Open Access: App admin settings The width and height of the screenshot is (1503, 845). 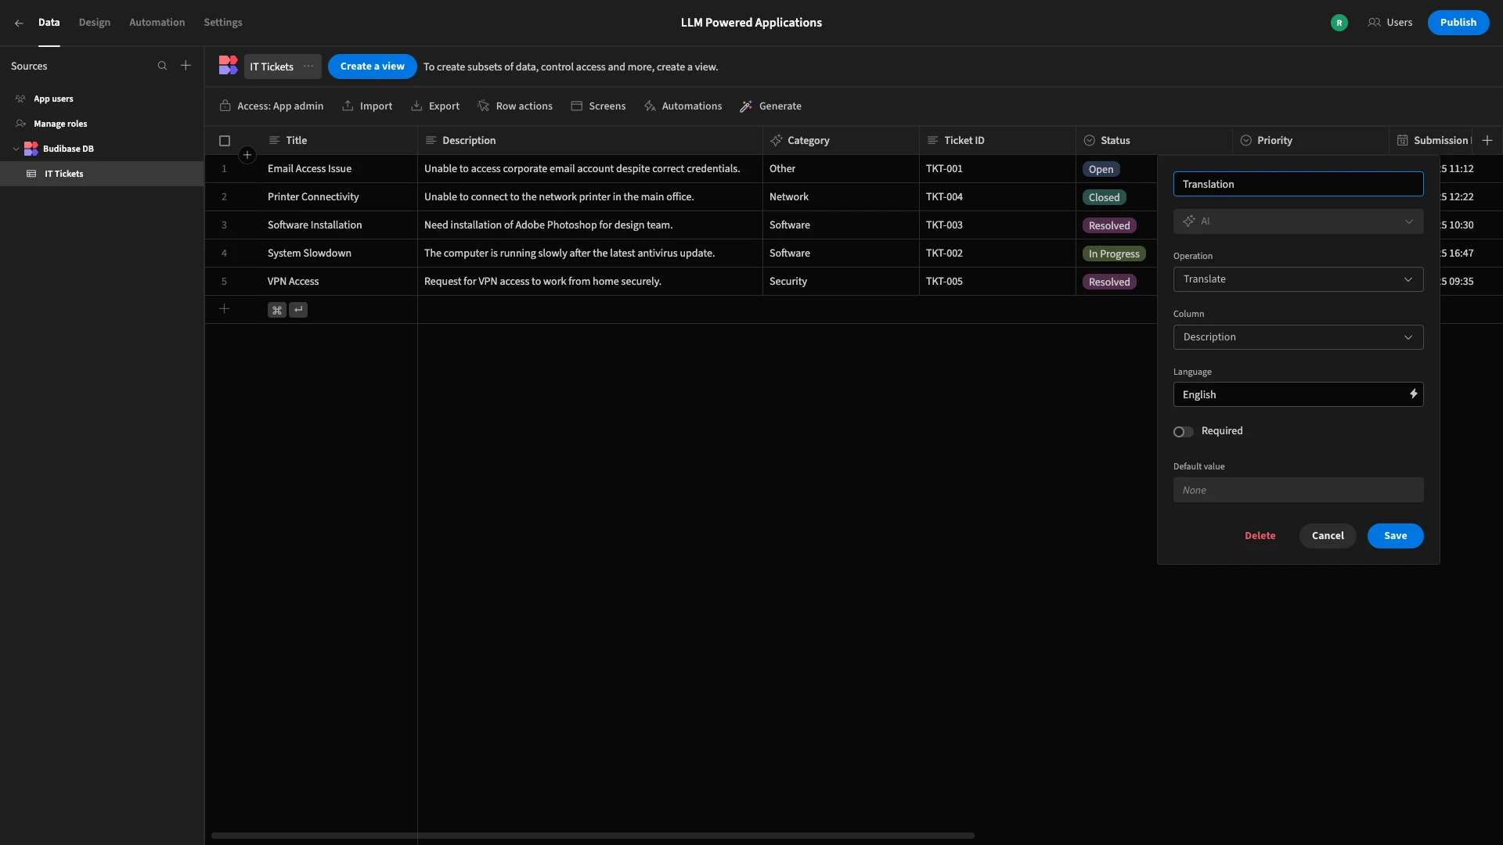[272, 106]
